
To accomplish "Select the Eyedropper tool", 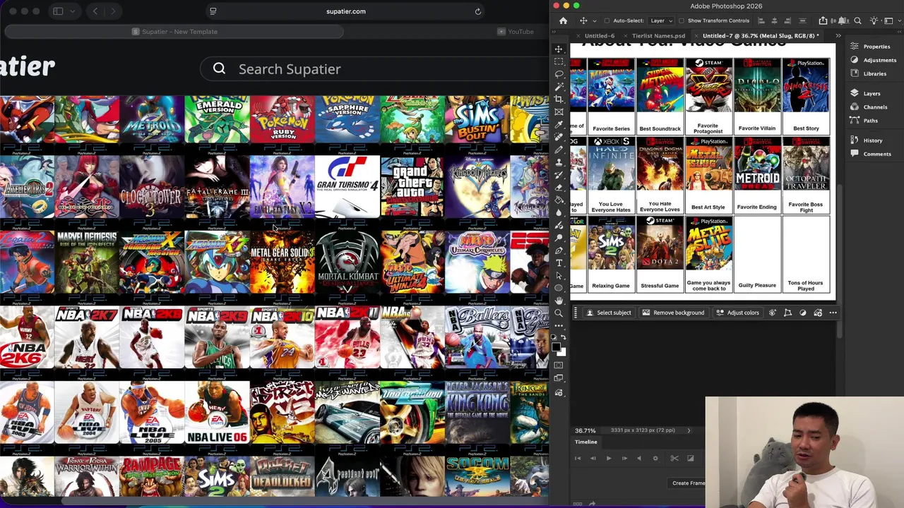I will point(559,124).
